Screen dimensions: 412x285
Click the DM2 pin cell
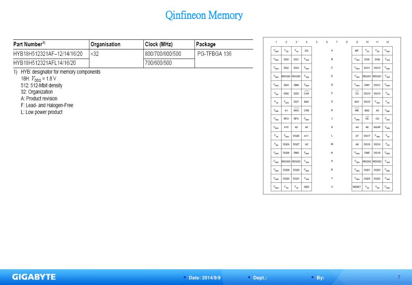(x=367, y=153)
